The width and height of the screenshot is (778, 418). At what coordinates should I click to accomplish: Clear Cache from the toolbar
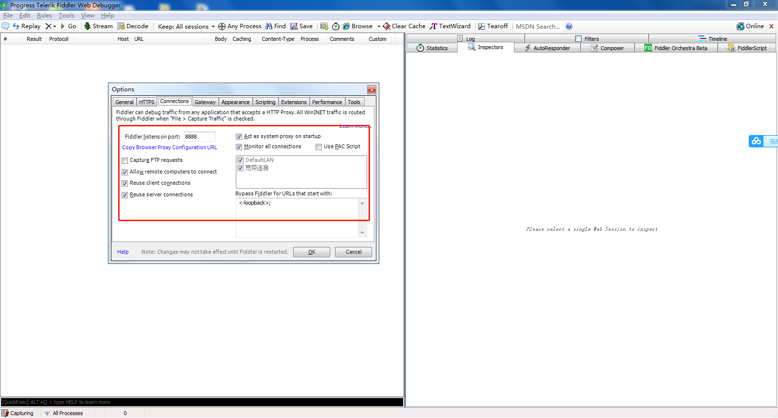coord(404,26)
